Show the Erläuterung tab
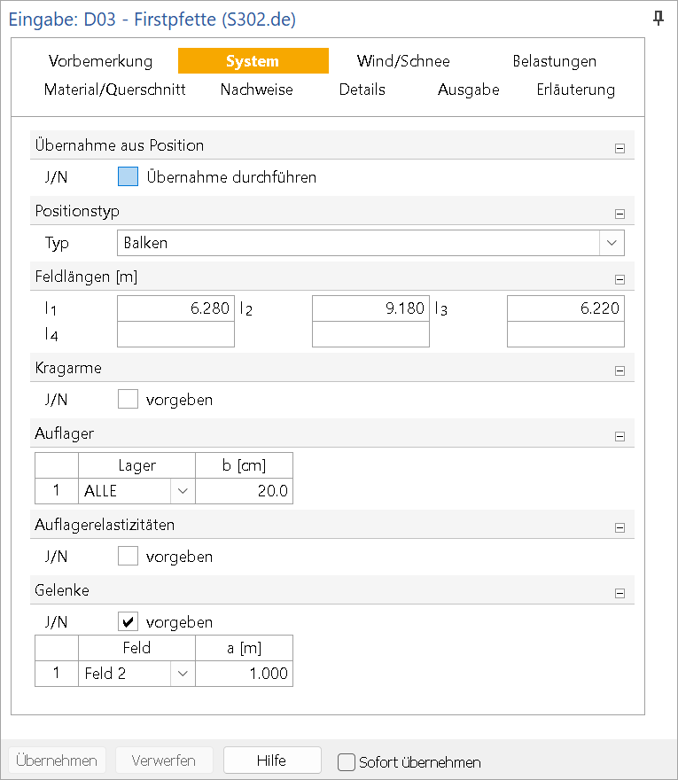678x780 pixels. click(575, 90)
